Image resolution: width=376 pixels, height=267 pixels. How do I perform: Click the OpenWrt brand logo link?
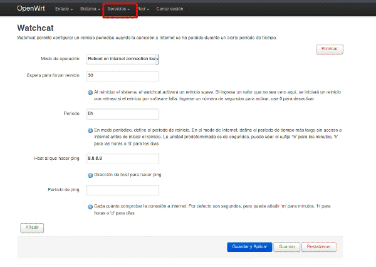[31, 8]
